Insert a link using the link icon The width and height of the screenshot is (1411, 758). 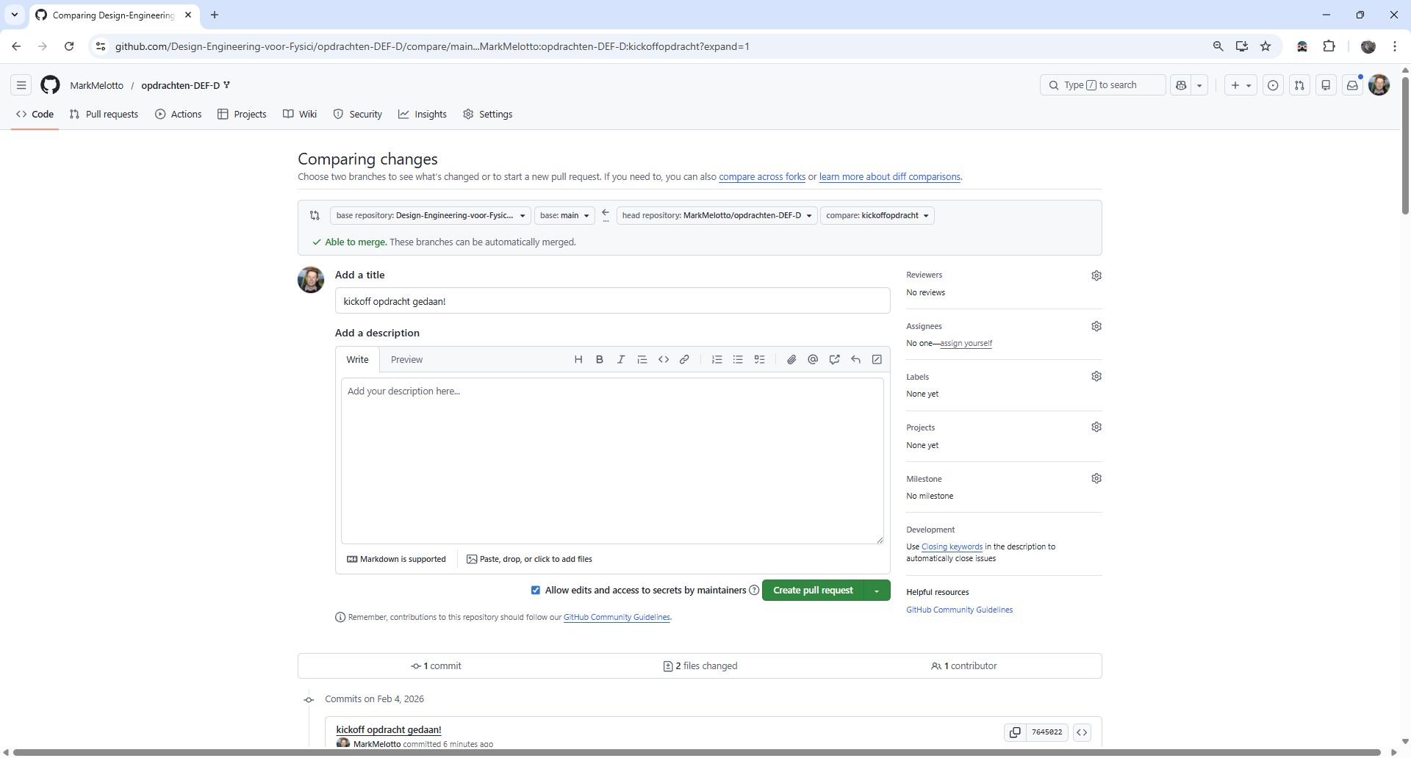click(x=685, y=359)
